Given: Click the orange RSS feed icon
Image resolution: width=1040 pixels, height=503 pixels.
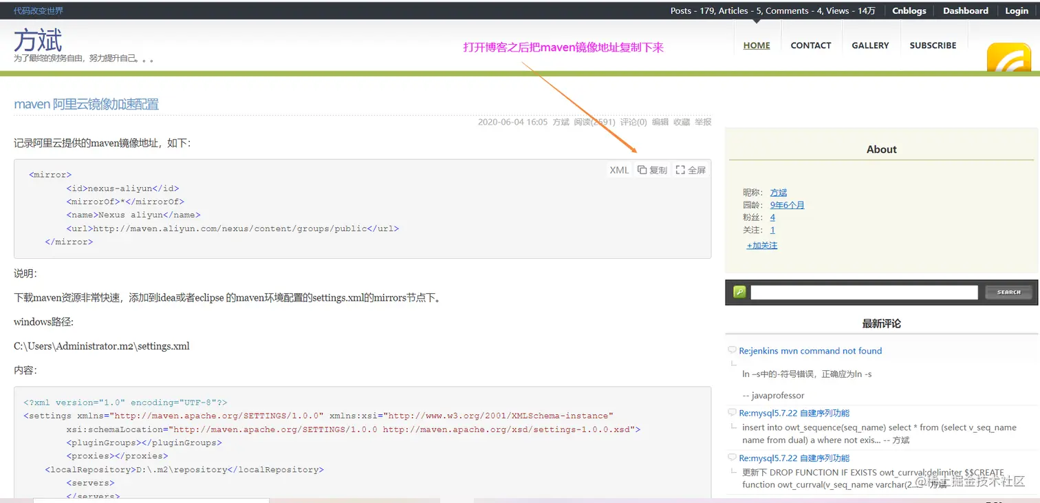Looking at the screenshot, I should pos(1008,57).
